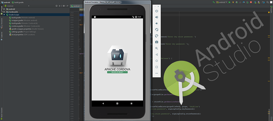Click line number 254 in gutter
Image resolution: width=273 pixels, height=121 pixels.
[x=72, y=15]
